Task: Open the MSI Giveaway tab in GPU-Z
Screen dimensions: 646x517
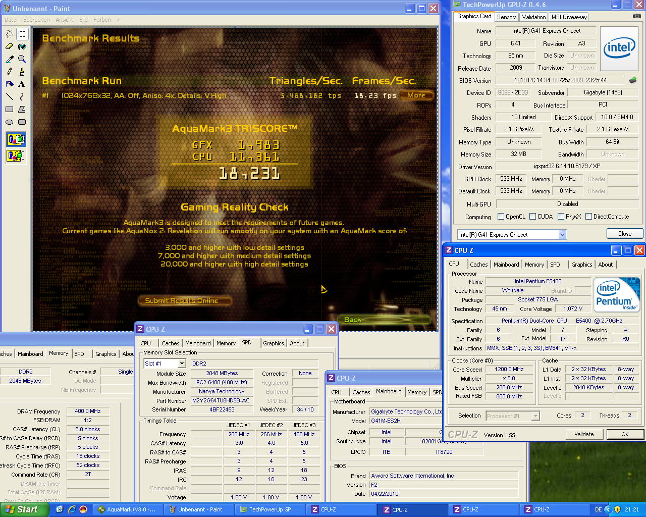Action: (x=569, y=17)
